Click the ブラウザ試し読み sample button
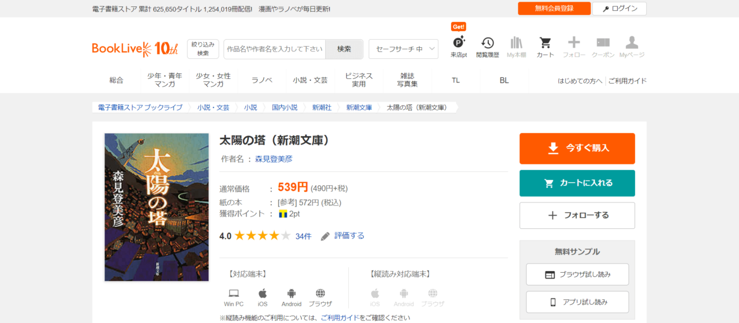Viewport: 739px width, 323px height. 577,275
